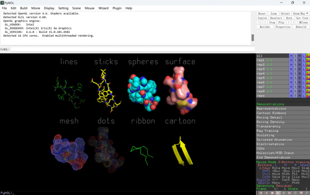Image resolution: width=310 pixels, height=195 pixels.
Task: Open the Wizard menu
Action: pyautogui.click(x=104, y=8)
